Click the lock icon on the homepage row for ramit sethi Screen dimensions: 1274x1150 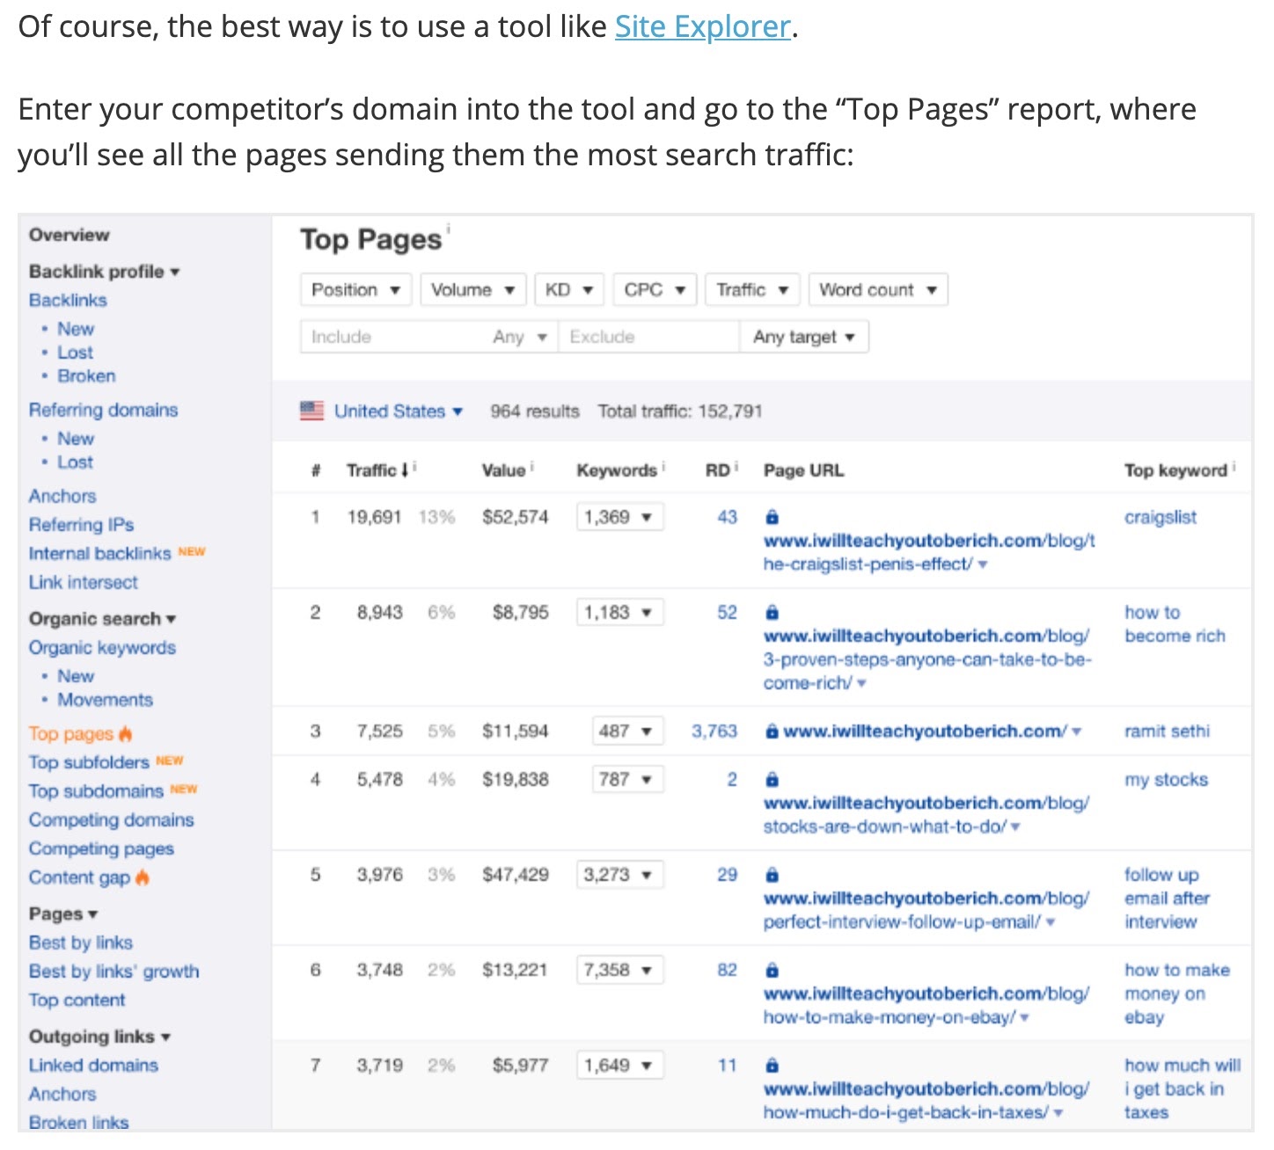pyautogui.click(x=772, y=731)
